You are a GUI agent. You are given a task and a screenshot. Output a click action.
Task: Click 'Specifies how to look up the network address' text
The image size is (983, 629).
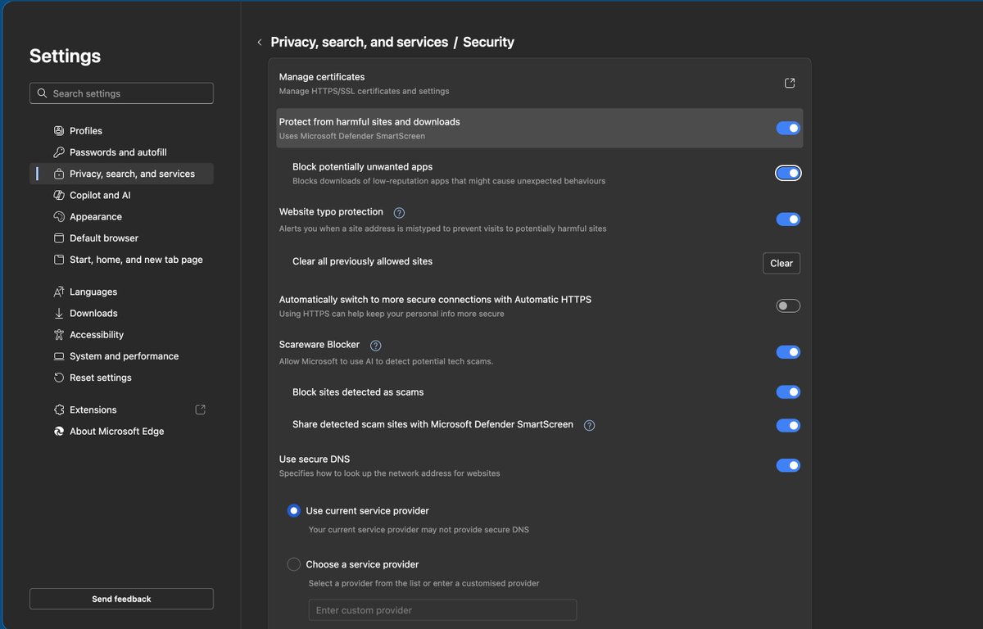pyautogui.click(x=389, y=473)
